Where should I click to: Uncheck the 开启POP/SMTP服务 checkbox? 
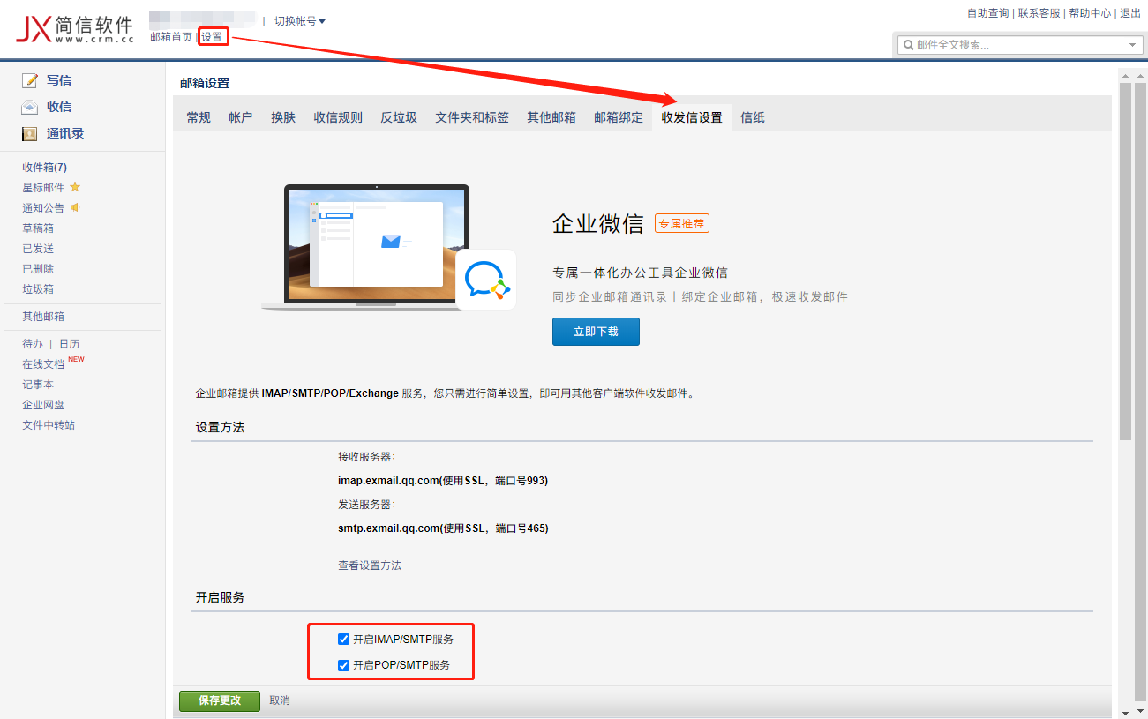coord(344,665)
